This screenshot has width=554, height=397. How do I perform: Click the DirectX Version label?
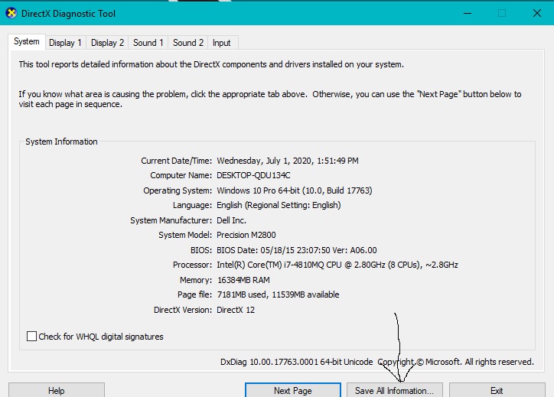tap(183, 310)
